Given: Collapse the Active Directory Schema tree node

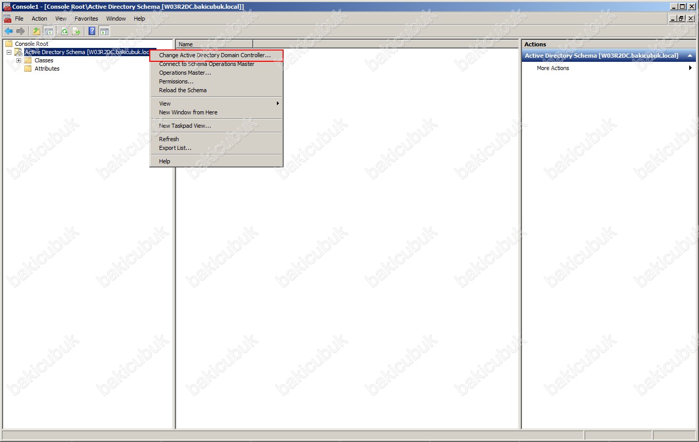Looking at the screenshot, I should (9, 52).
